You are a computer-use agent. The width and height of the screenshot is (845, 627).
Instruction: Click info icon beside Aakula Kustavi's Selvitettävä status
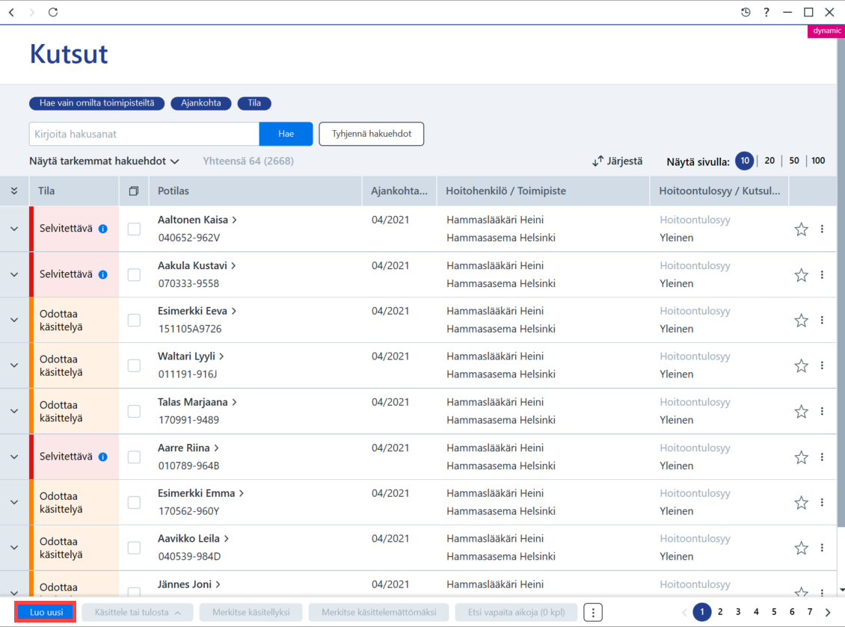pos(103,275)
